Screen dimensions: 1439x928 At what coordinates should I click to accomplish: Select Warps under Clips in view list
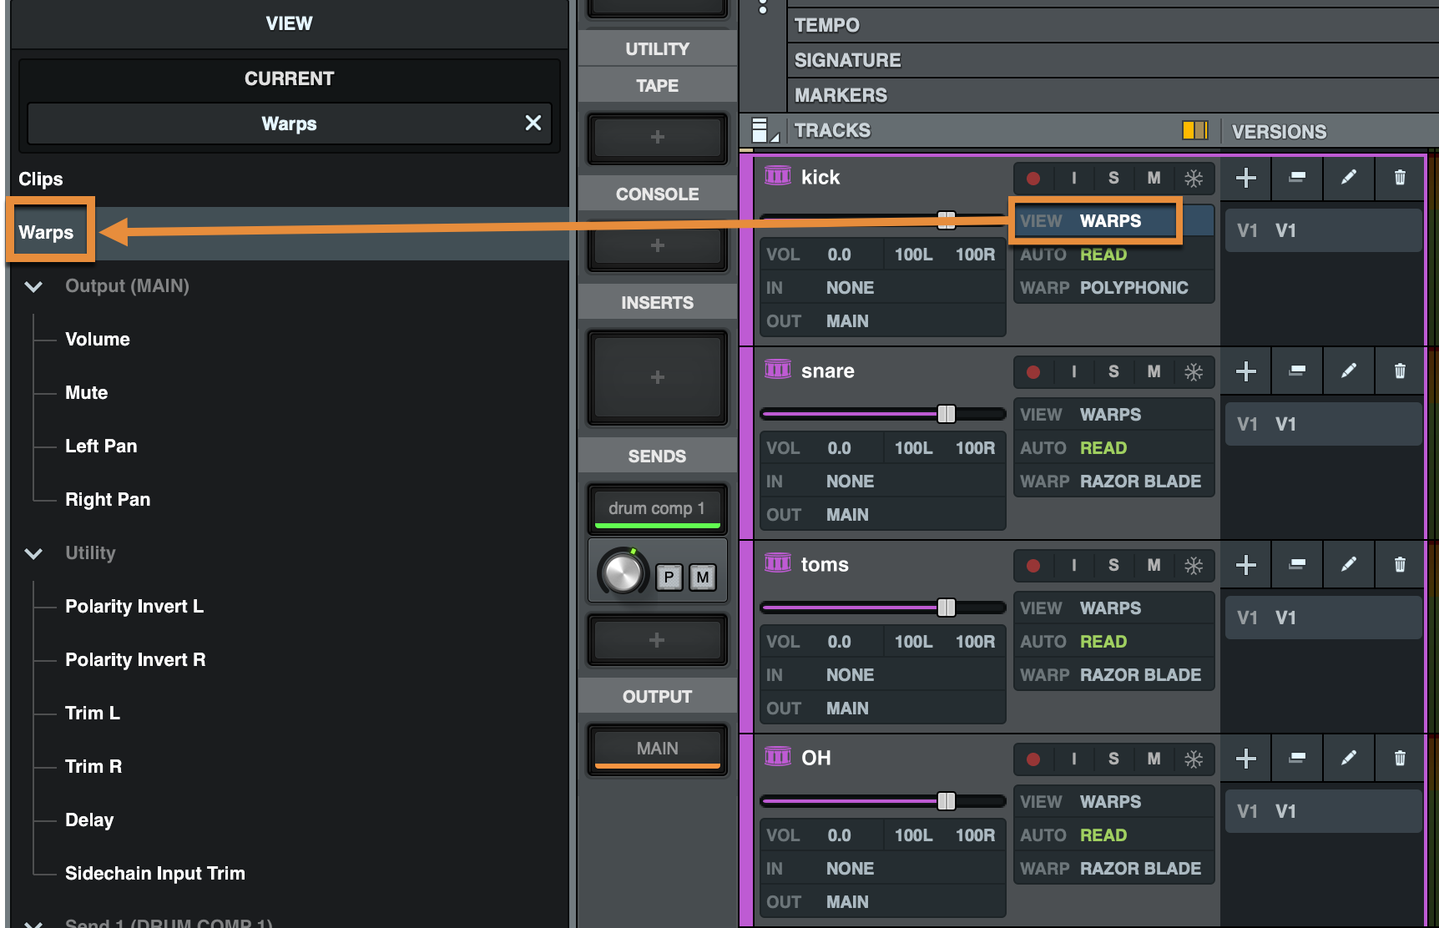pyautogui.click(x=47, y=233)
